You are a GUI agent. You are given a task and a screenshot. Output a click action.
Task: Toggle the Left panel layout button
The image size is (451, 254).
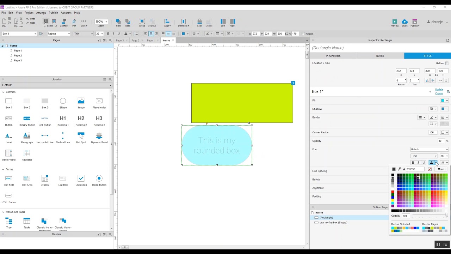(223, 23)
